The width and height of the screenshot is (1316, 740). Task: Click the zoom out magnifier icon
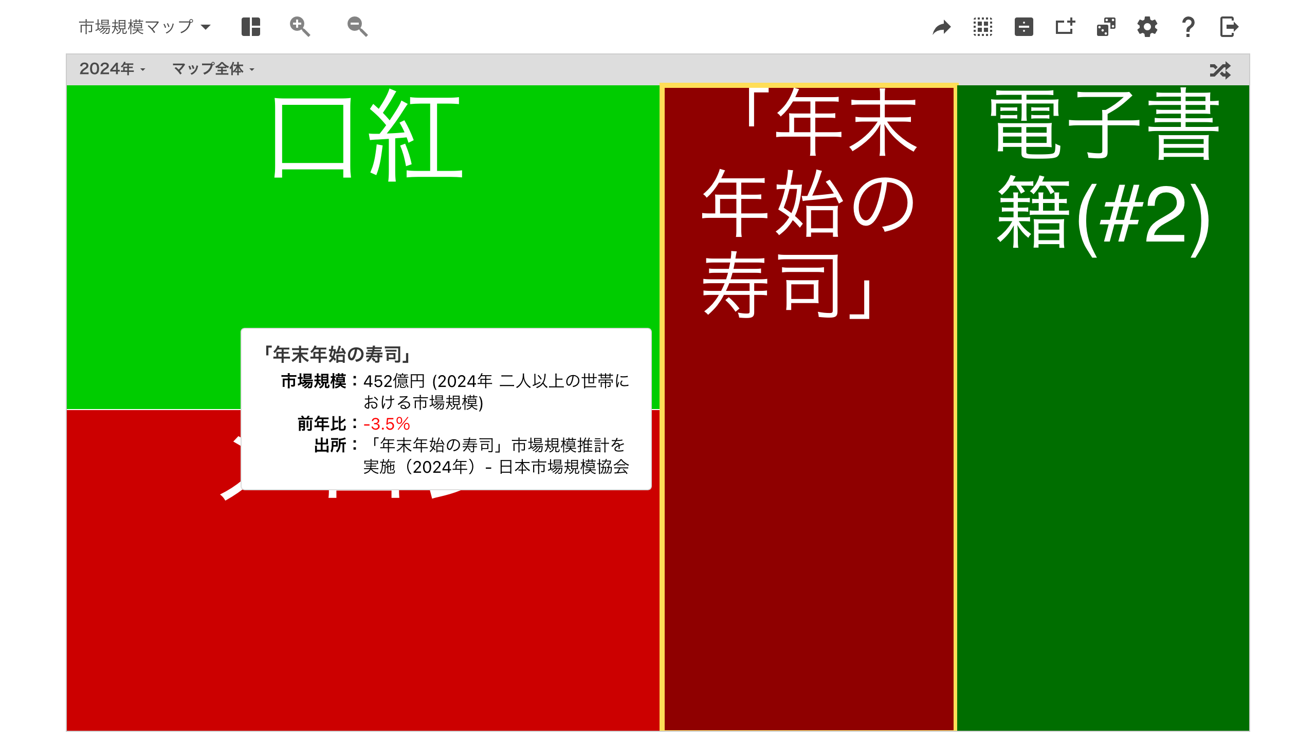[x=357, y=27]
